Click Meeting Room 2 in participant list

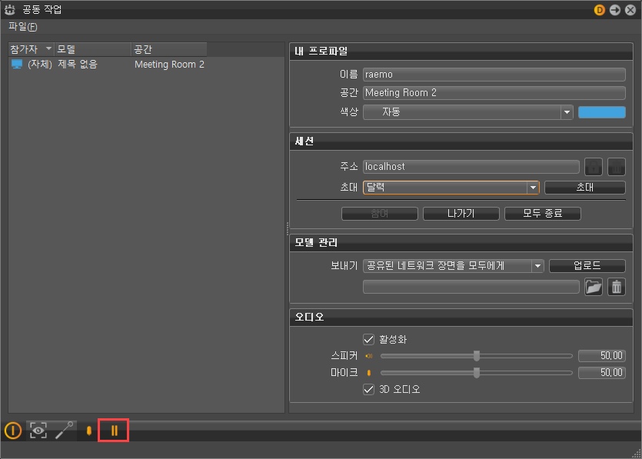pyautogui.click(x=169, y=65)
